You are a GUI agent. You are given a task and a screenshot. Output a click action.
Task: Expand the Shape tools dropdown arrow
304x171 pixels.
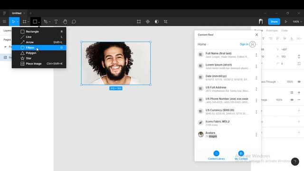(39, 22)
